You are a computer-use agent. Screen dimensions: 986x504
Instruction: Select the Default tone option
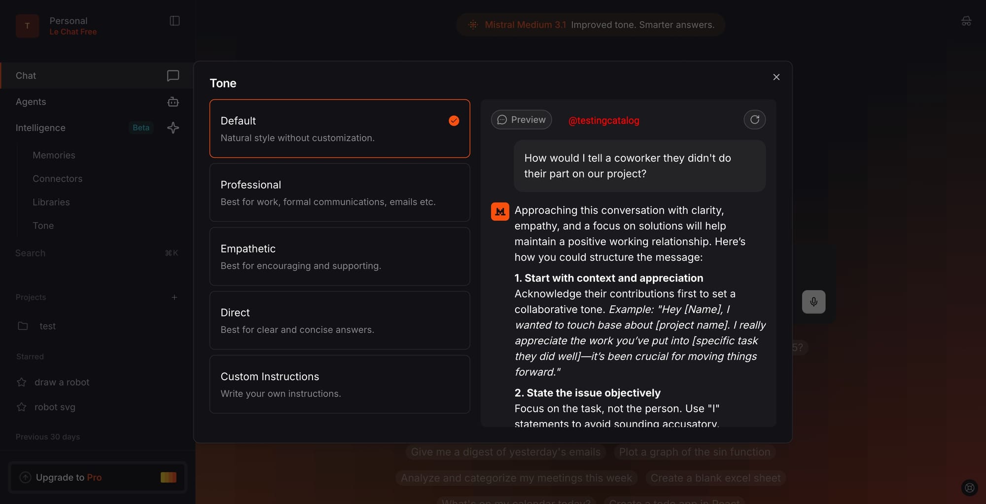(339, 129)
